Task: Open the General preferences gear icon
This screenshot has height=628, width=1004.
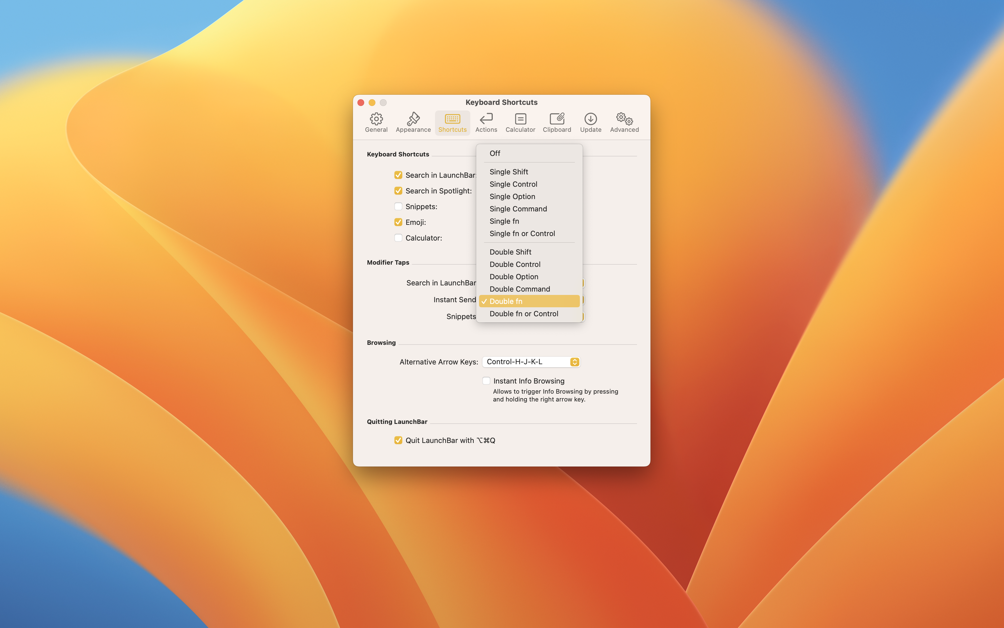Action: [376, 123]
